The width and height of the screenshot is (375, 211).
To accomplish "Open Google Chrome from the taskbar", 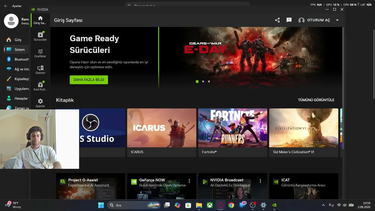I will pos(231,205).
